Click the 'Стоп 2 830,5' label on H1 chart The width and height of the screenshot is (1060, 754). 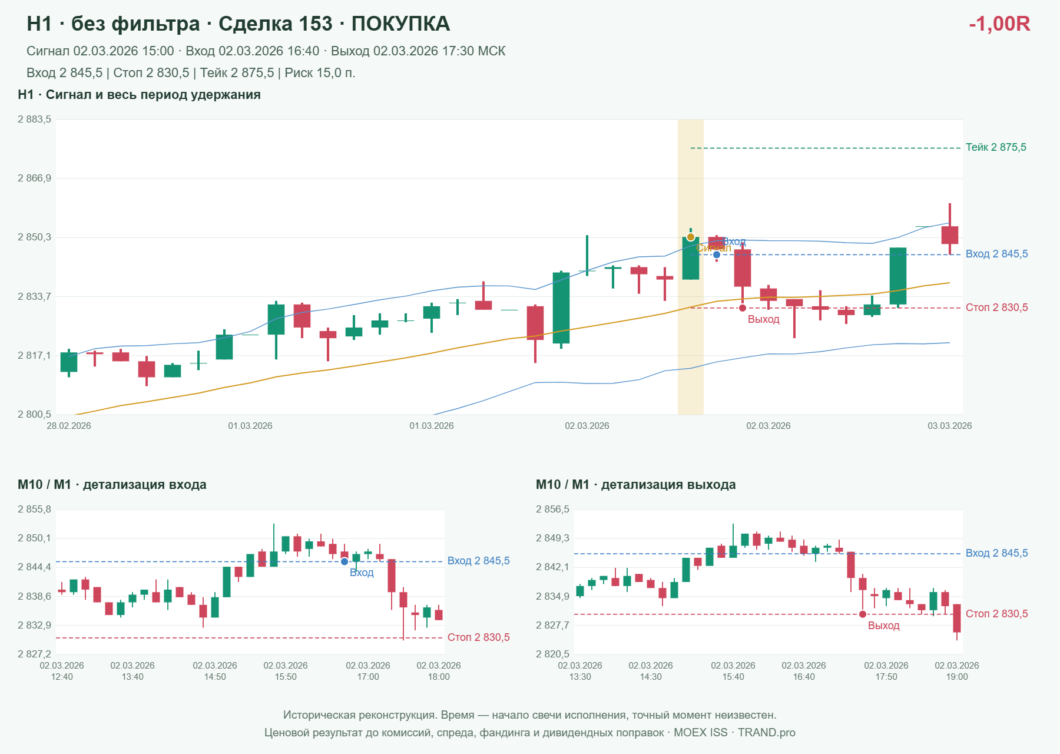pos(996,307)
